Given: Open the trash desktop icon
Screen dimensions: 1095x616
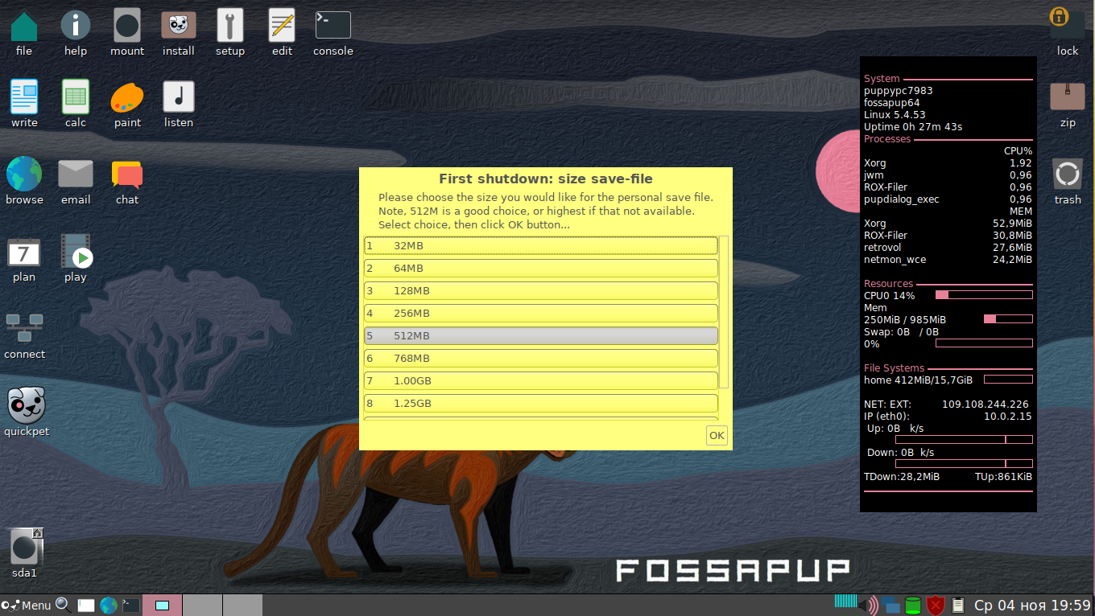Looking at the screenshot, I should tap(1068, 174).
